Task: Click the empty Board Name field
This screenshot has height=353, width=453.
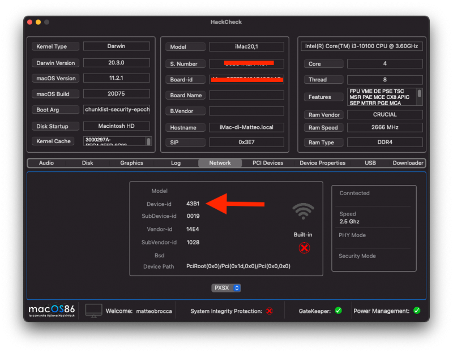Action: point(246,95)
